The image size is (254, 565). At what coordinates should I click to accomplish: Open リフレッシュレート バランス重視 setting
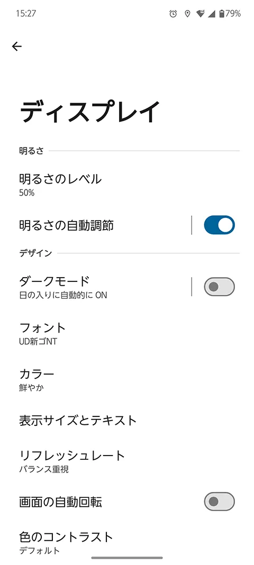(x=127, y=462)
